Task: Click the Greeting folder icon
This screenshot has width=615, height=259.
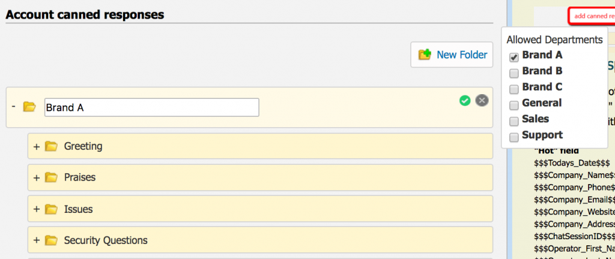Action: [51, 146]
